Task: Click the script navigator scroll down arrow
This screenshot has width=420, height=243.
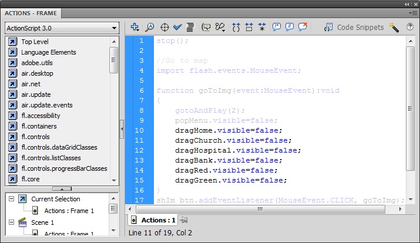Action: point(113,231)
